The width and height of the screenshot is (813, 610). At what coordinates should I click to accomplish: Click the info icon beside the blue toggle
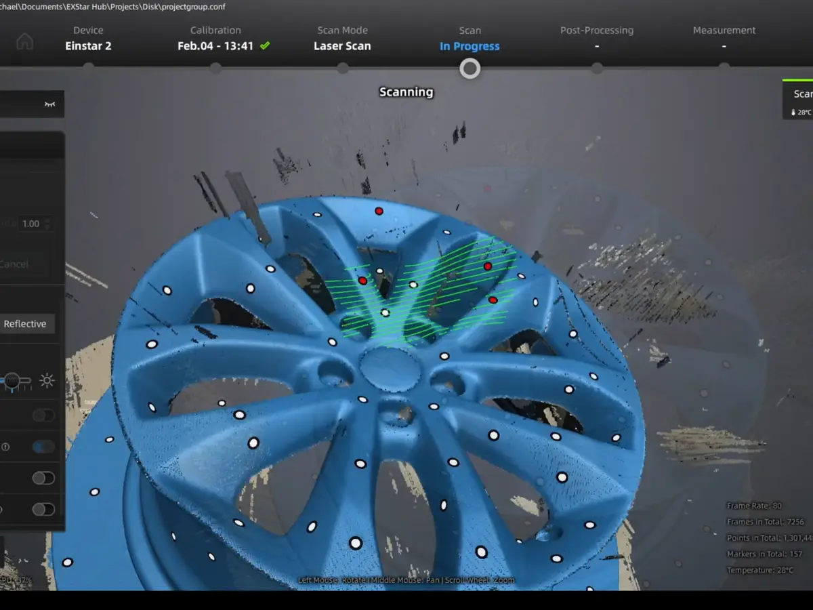click(x=5, y=447)
